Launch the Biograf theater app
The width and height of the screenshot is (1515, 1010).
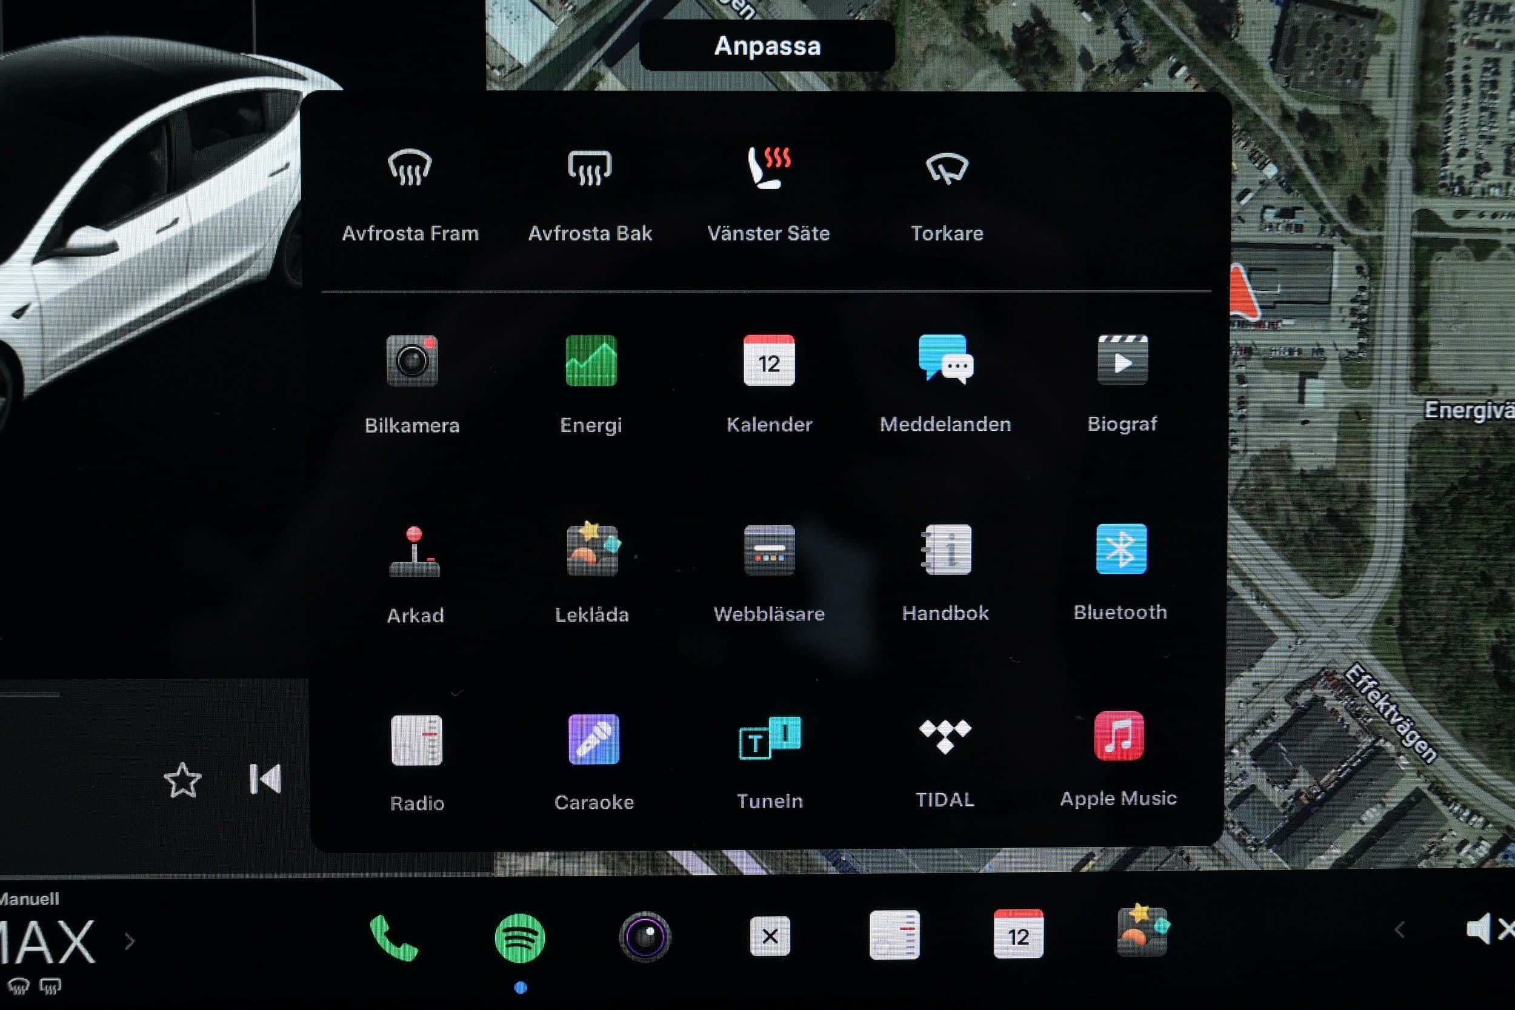click(1122, 360)
